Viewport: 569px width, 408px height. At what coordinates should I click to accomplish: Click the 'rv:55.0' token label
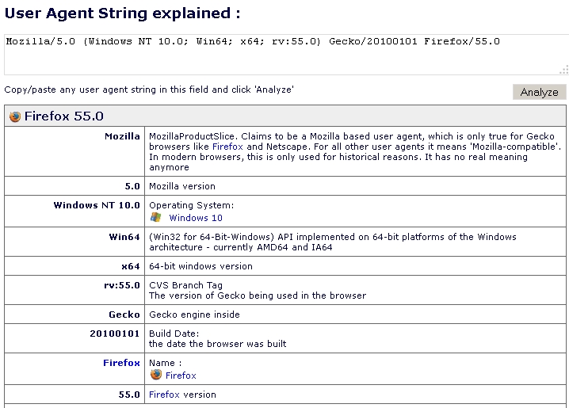coord(122,285)
